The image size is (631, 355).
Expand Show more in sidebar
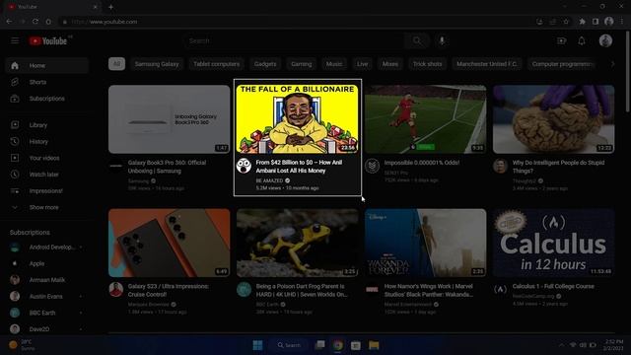click(x=47, y=208)
